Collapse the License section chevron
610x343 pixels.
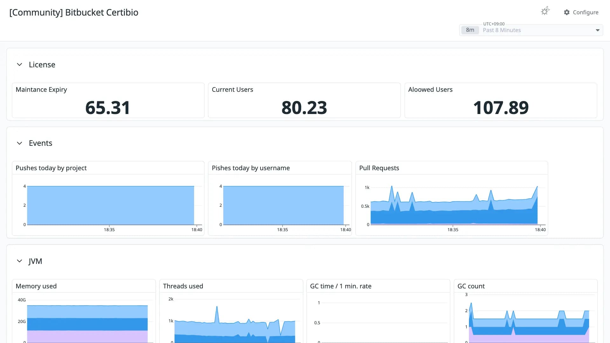tap(19, 64)
